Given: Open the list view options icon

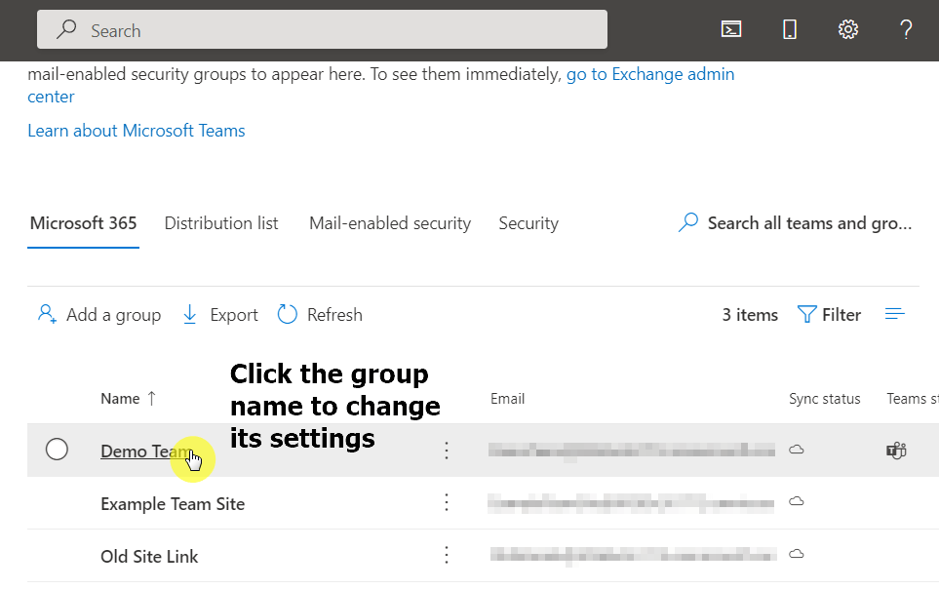Looking at the screenshot, I should tap(895, 313).
